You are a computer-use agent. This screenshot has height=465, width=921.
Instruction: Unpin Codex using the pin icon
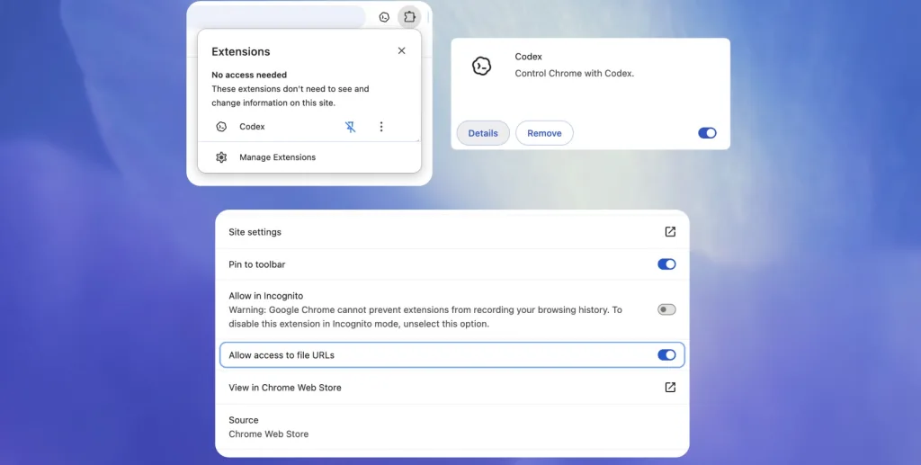click(350, 126)
